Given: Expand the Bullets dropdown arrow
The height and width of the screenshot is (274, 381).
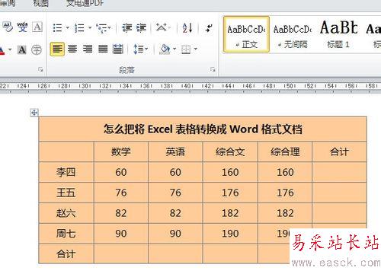Looking at the screenshot, I should (x=68, y=27).
